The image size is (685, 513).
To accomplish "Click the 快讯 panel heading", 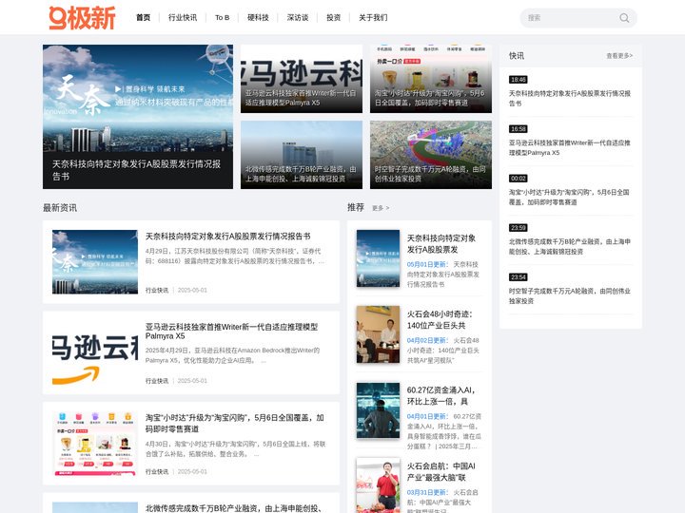I will [x=517, y=55].
